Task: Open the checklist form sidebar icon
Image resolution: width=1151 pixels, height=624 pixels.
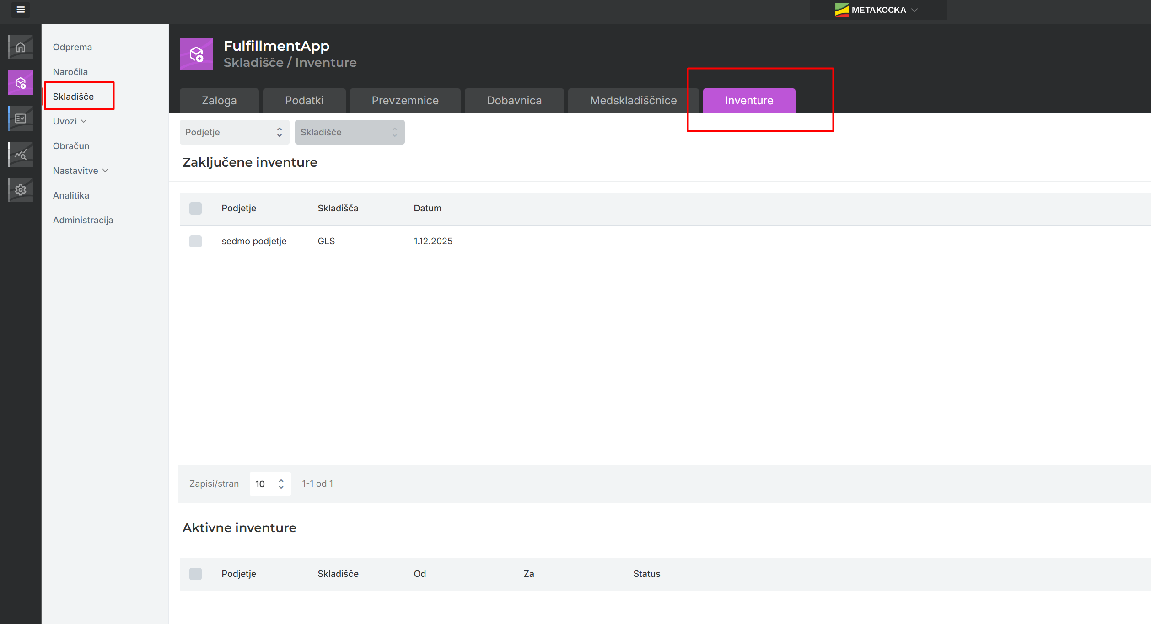Action: [x=21, y=118]
